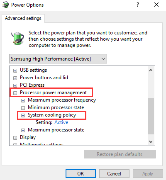Click the settings list scrollbar down arrow
Screen dimensions: 166x180
pyautogui.click(x=151, y=142)
